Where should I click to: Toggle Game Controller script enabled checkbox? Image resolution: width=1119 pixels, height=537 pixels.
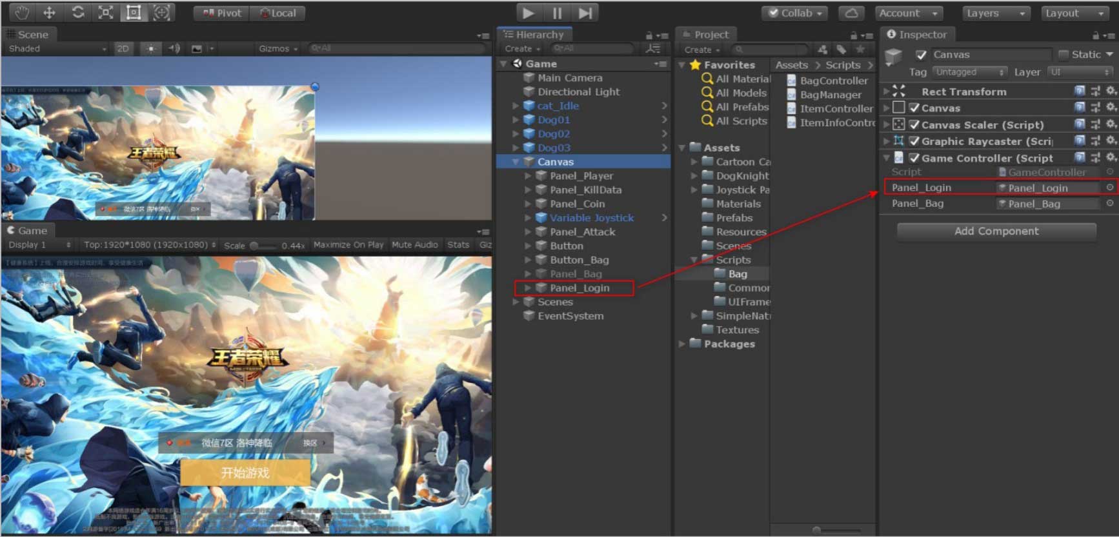coord(914,158)
